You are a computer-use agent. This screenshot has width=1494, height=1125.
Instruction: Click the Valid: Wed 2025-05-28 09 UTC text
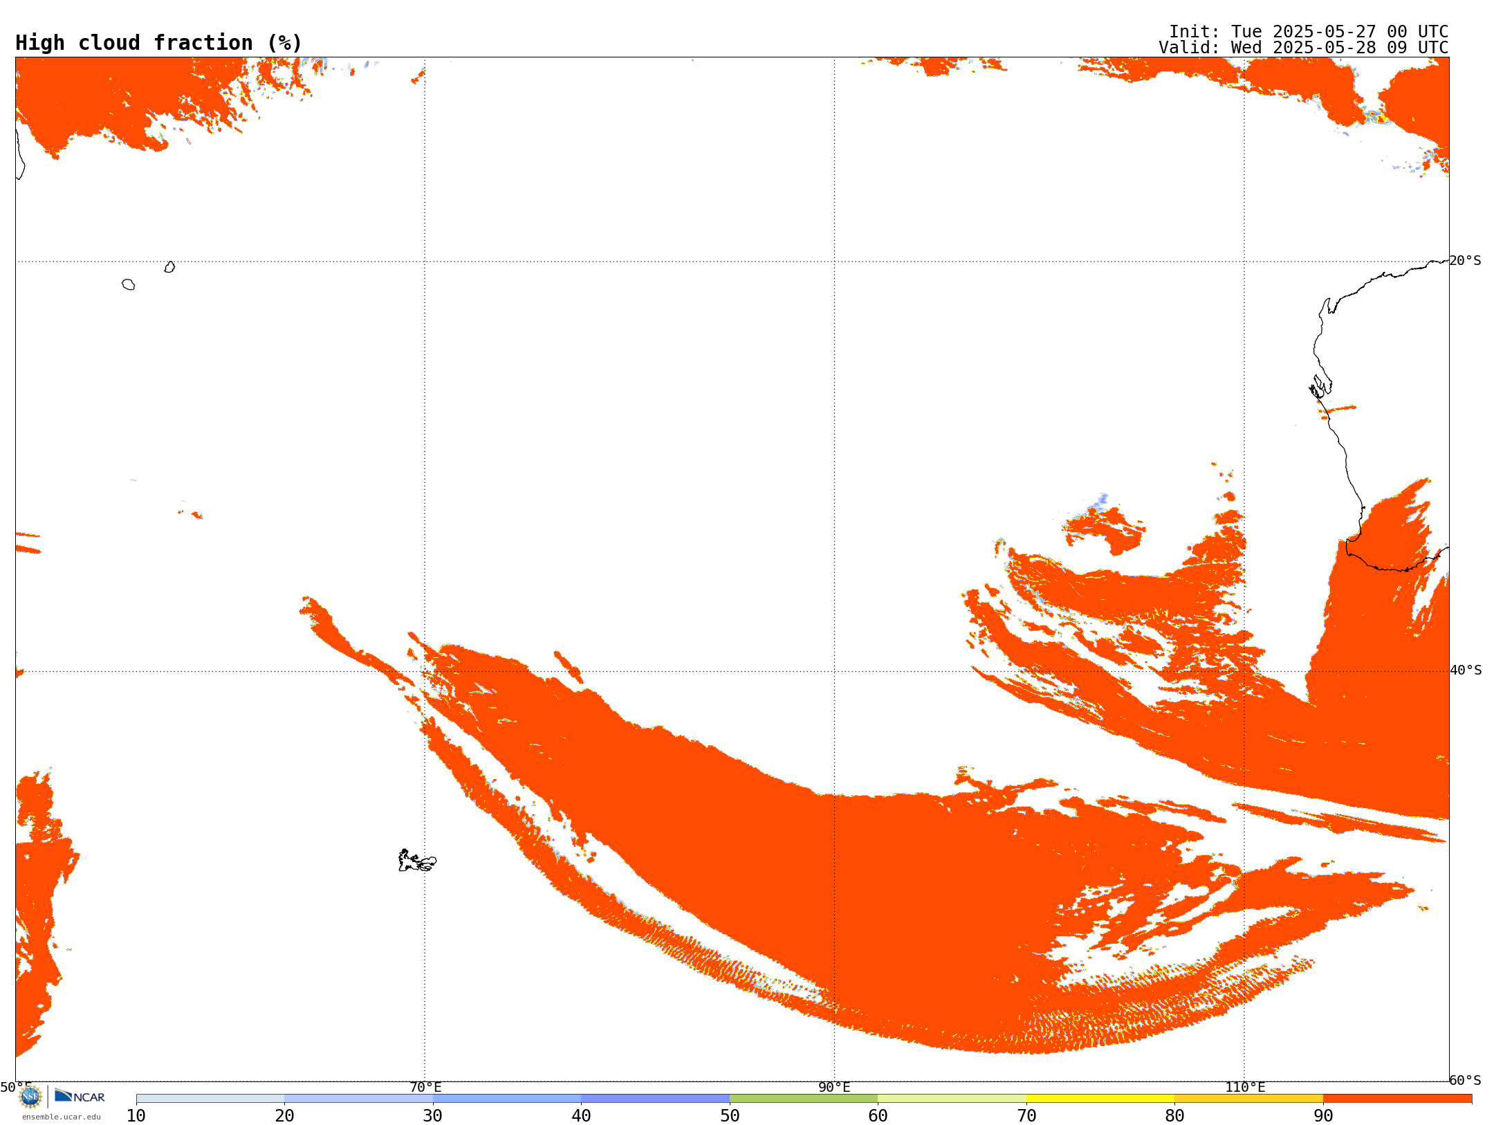pyautogui.click(x=1304, y=48)
